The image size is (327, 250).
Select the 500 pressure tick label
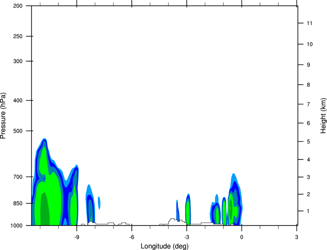18,131
